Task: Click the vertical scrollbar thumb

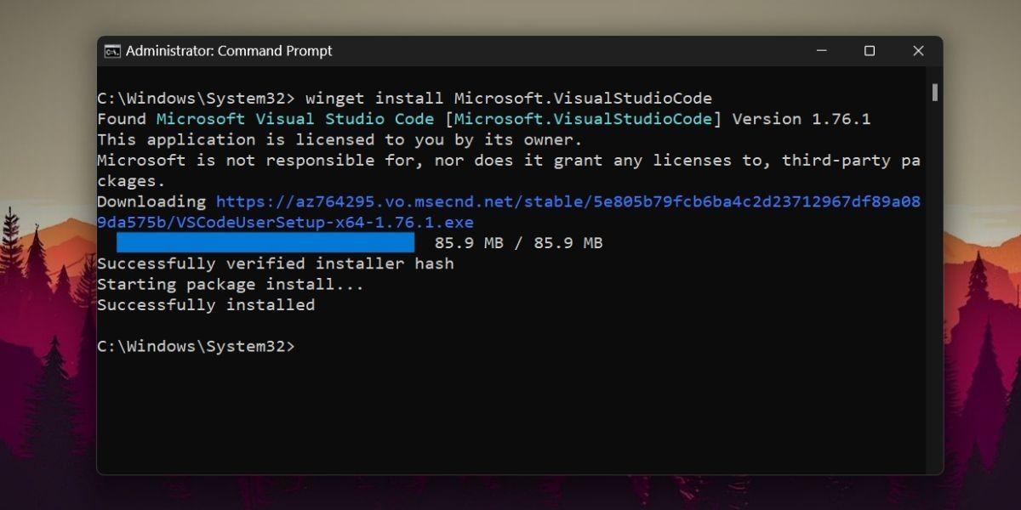Action: point(934,92)
